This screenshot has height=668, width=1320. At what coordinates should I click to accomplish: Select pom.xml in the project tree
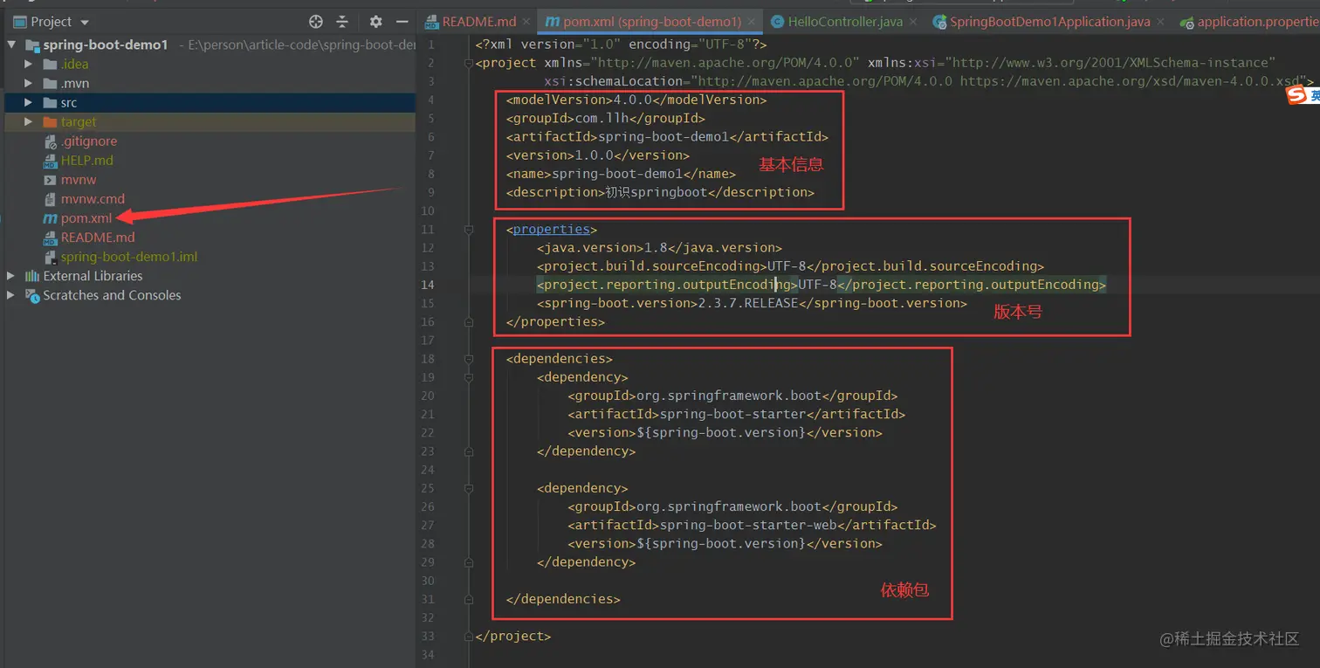tap(86, 217)
